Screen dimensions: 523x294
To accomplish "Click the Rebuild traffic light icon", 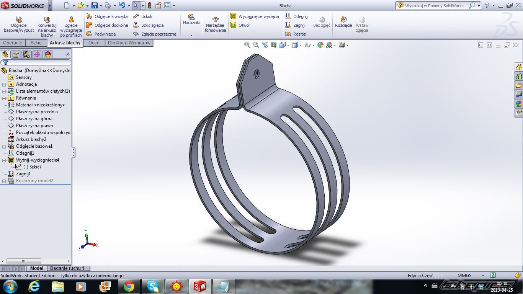I will (150, 5).
